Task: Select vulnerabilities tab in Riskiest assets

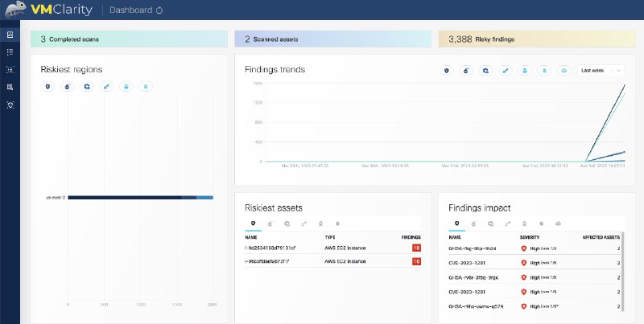Action: (253, 224)
